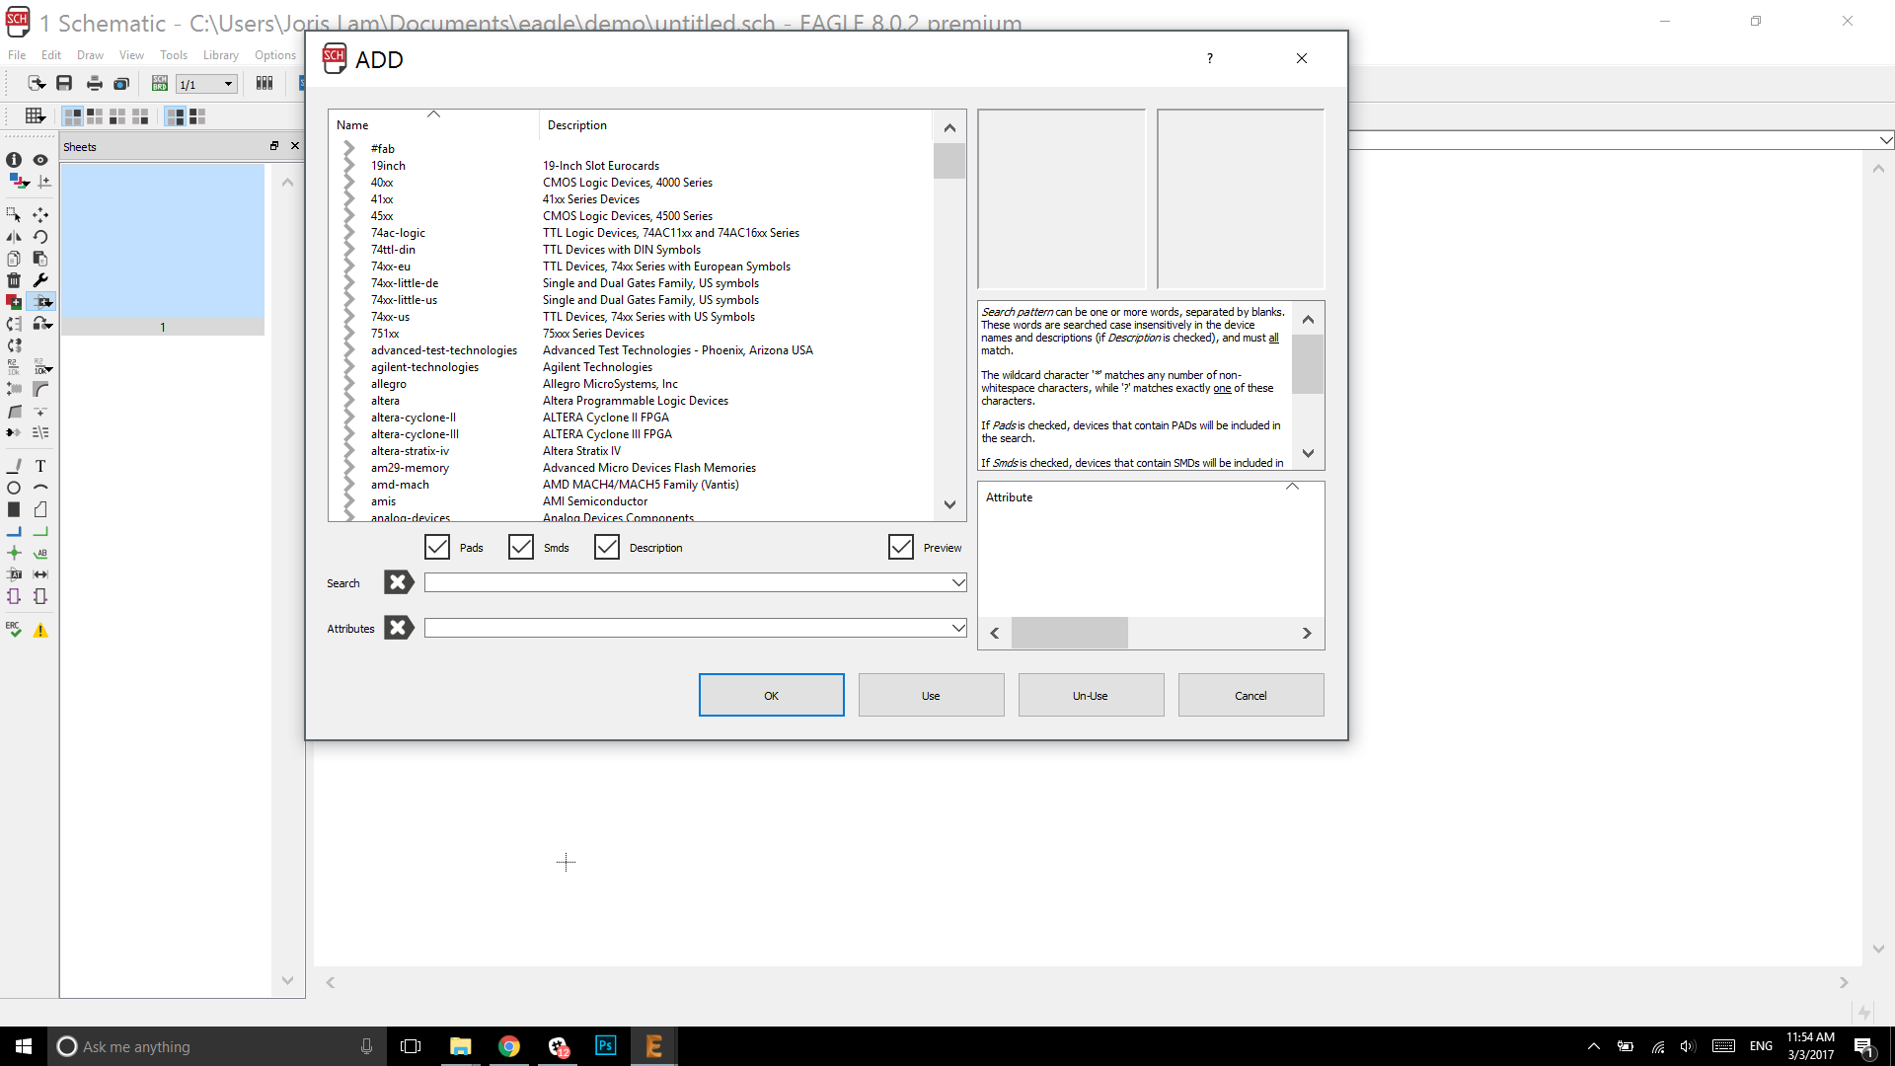Select the Delete trash can tool
This screenshot has width=1895, height=1066.
coord(14,280)
